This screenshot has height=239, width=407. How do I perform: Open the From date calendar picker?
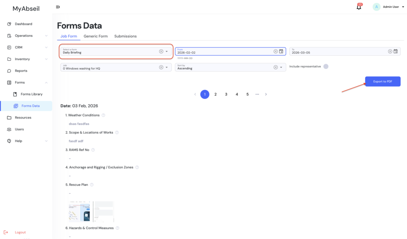click(281, 51)
